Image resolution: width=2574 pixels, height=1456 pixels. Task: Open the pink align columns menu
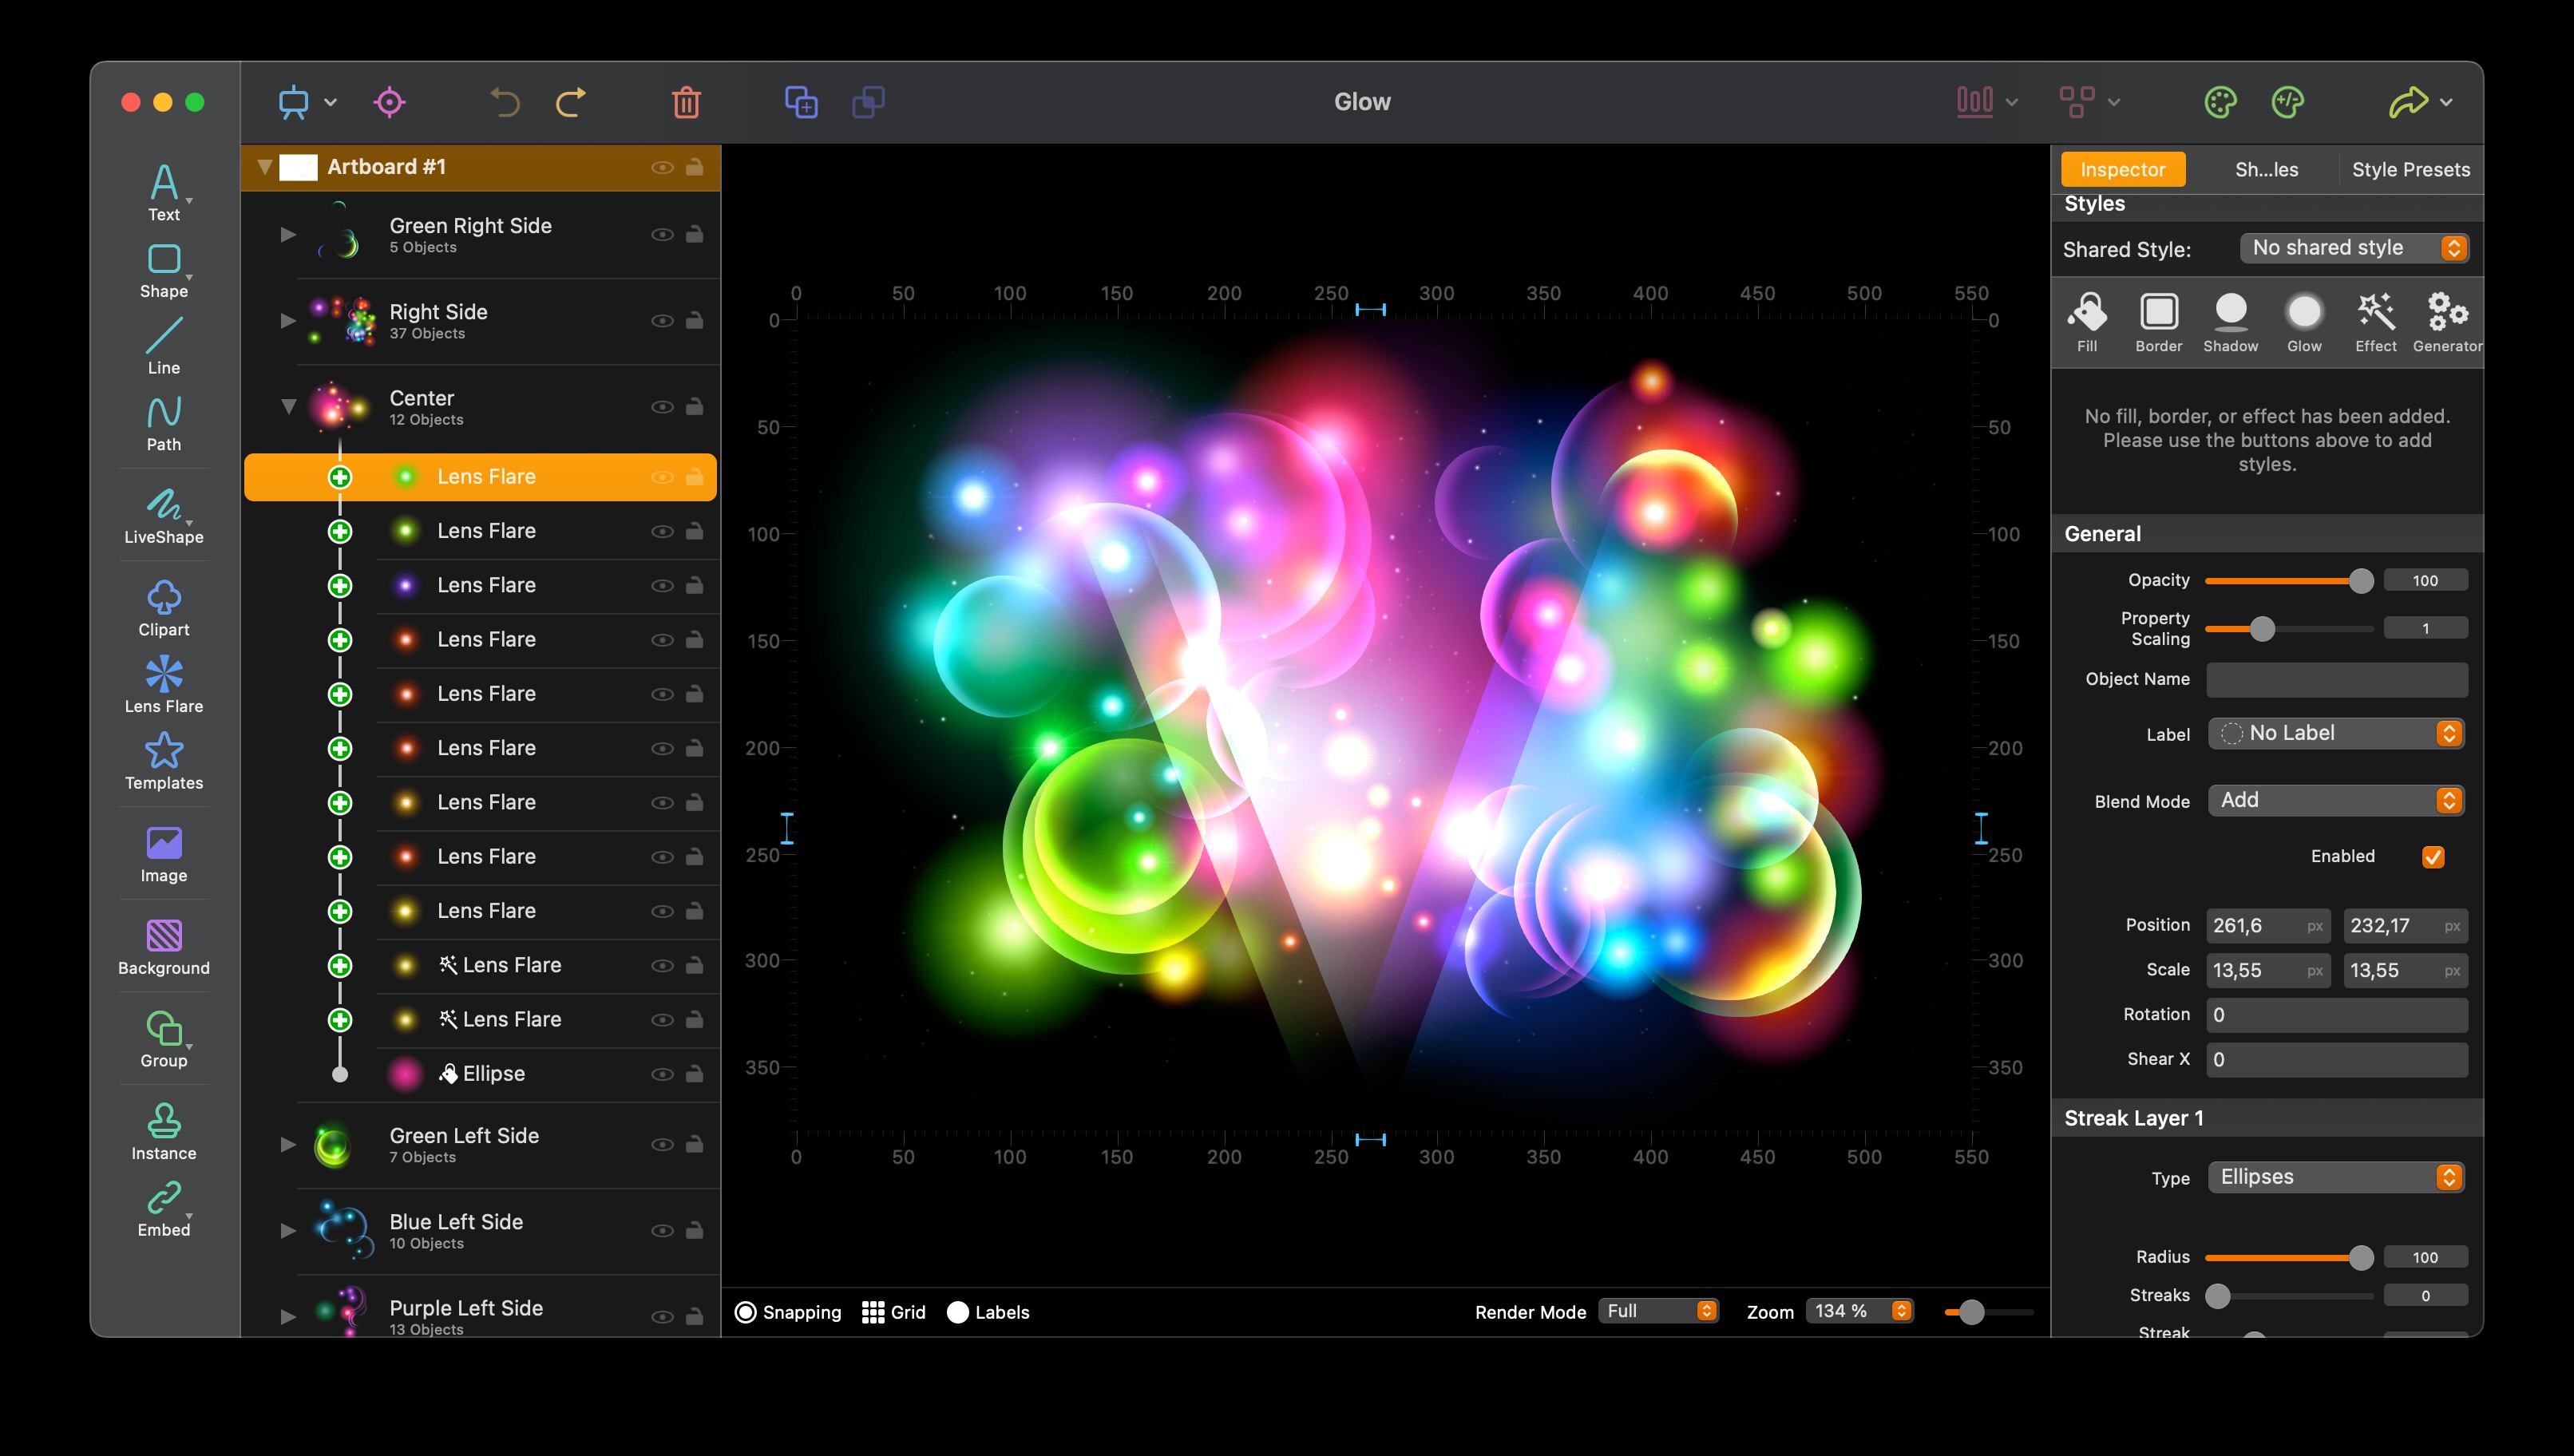1987,102
